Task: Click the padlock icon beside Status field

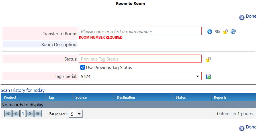Action: [208, 59]
